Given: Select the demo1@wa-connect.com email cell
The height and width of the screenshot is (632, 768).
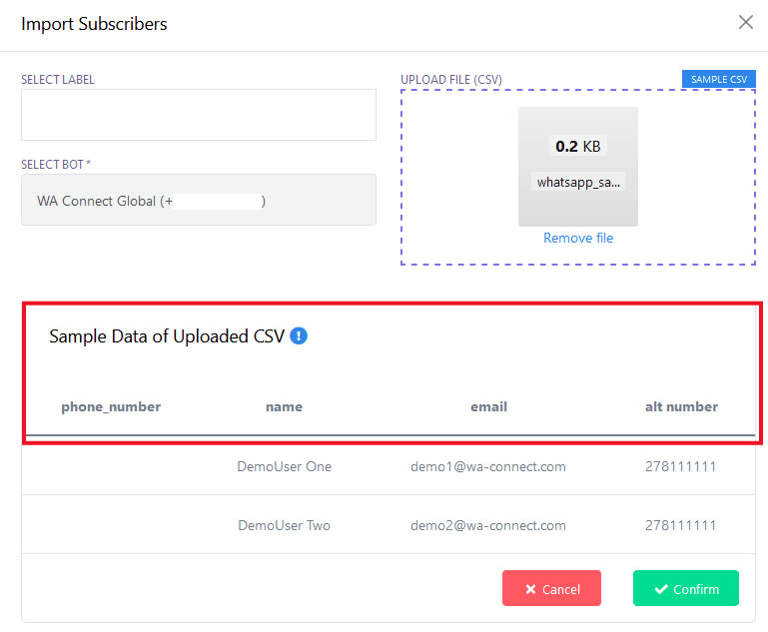Looking at the screenshot, I should pos(488,466).
